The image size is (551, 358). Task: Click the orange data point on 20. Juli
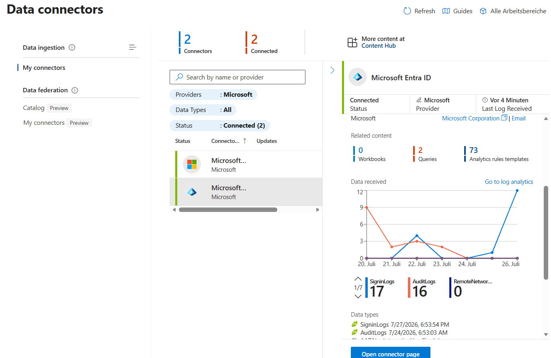[x=367, y=207]
